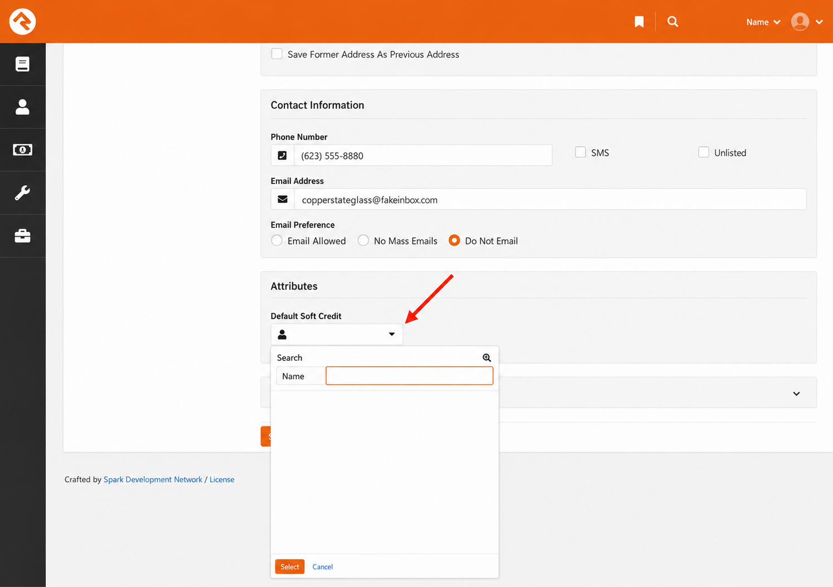Focus the Email Address field
The image size is (833, 587).
coord(550,200)
